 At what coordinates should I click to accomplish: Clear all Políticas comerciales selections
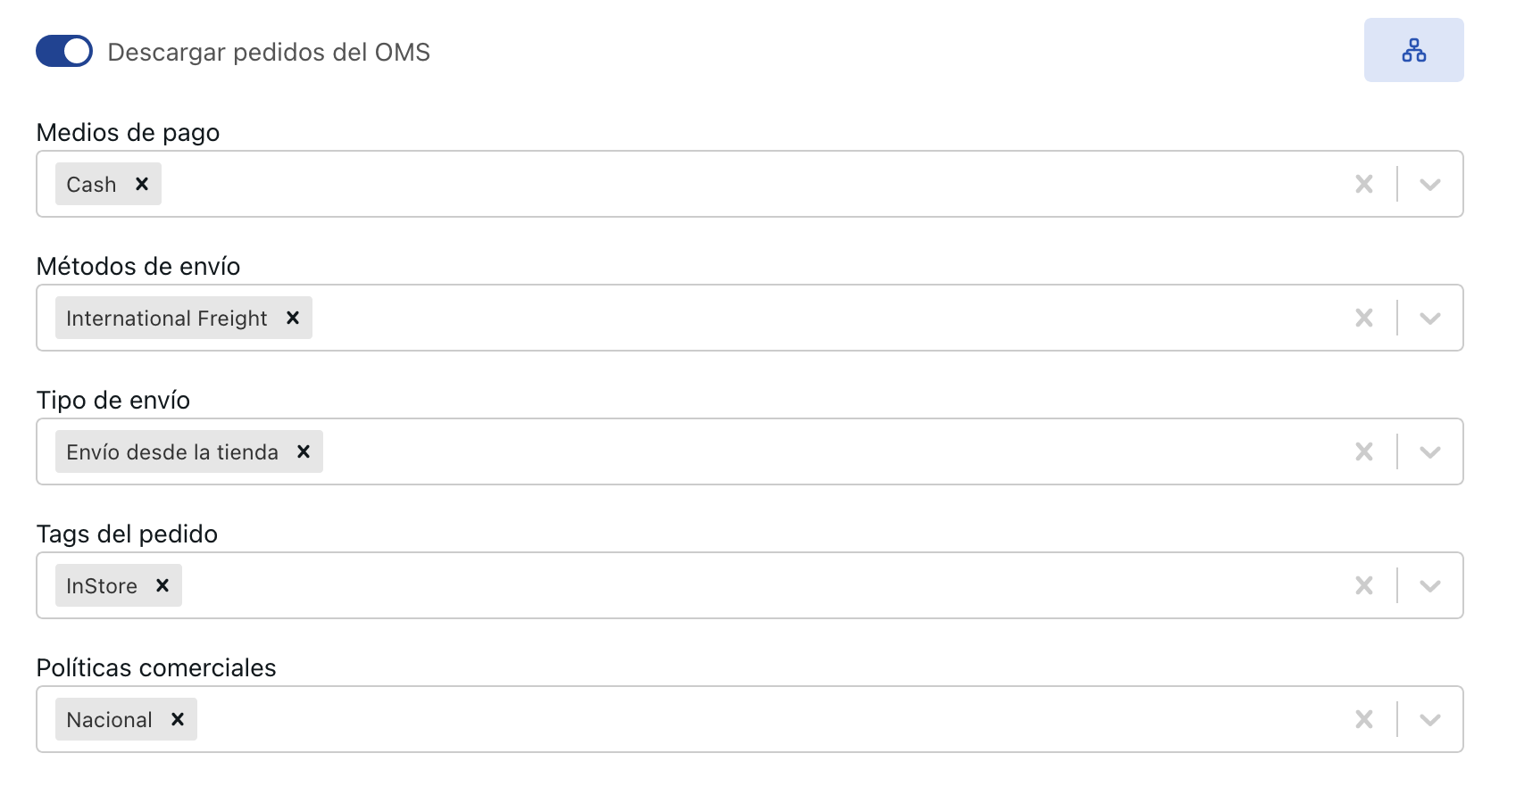1363,719
